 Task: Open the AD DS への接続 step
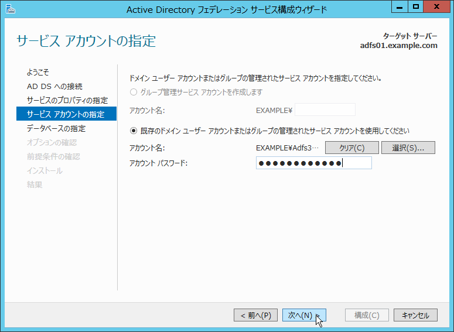[x=54, y=86]
